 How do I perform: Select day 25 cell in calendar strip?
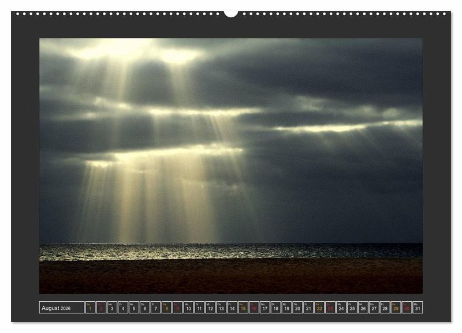click(x=352, y=307)
